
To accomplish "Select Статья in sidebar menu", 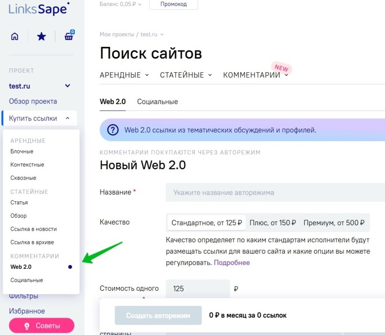I will 19,203.
